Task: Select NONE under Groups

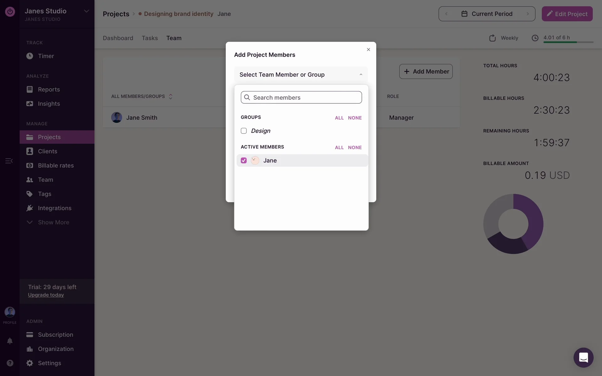Action: (355, 118)
